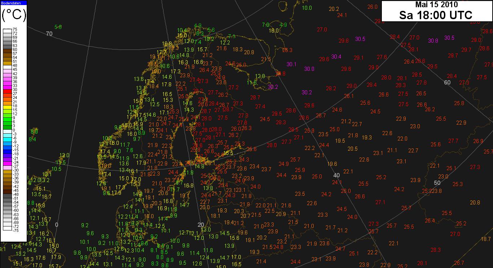
Task: Click the magenta 30.1 temperature reading
Action: 292,64
